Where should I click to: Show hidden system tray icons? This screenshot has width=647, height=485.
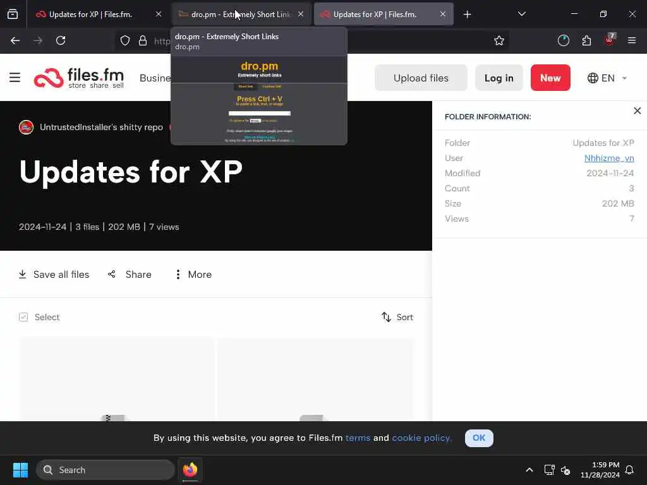(529, 470)
